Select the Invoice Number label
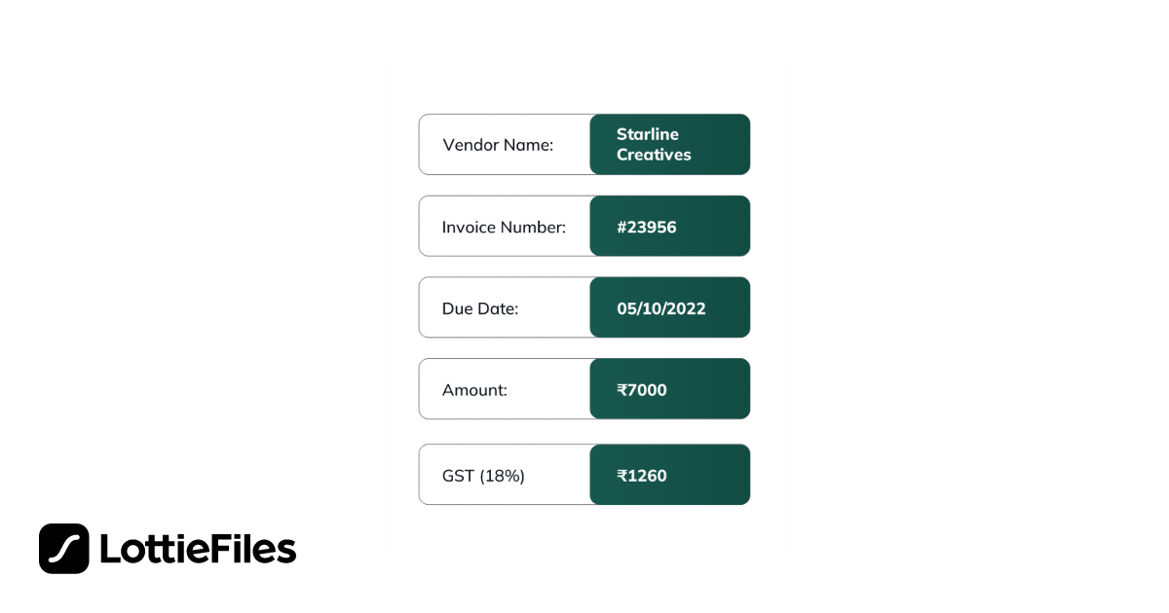The width and height of the screenshot is (1169, 613). coord(504,227)
